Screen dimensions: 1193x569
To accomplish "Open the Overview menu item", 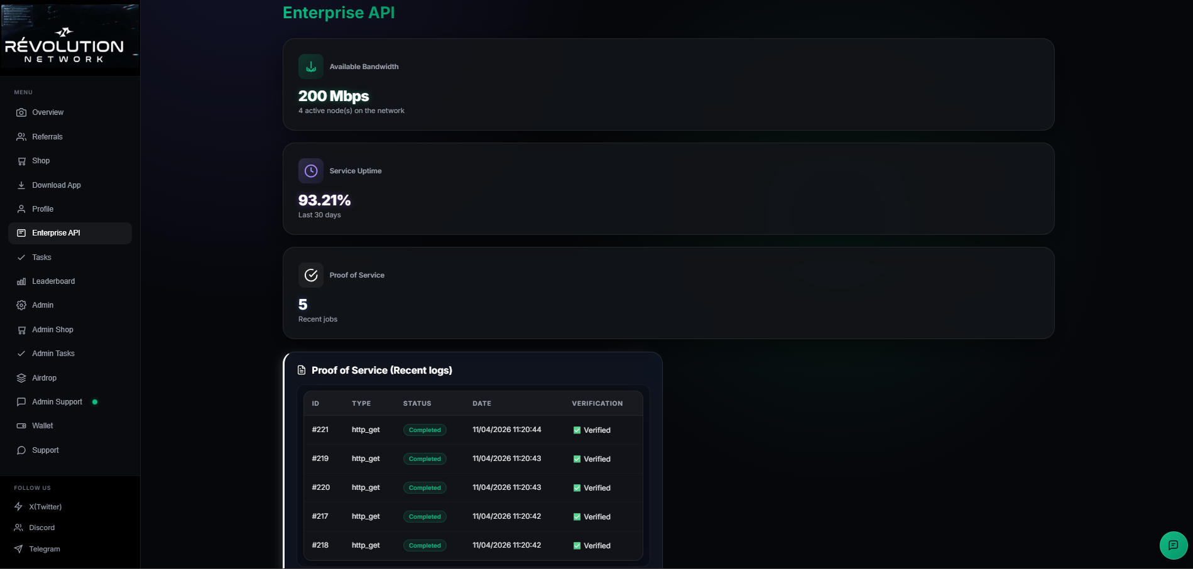I will pyautogui.click(x=70, y=112).
